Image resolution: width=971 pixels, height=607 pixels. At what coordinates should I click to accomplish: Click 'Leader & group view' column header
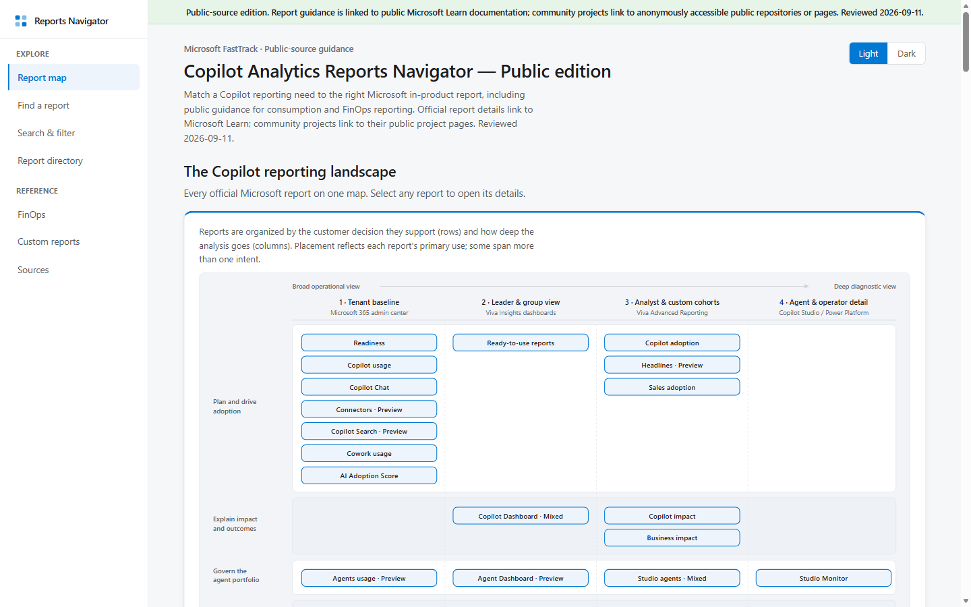[521, 302]
